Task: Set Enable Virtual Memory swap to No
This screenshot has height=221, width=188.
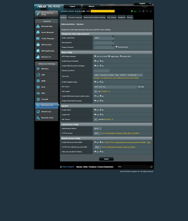Action: pyautogui.click(x=101, y=101)
